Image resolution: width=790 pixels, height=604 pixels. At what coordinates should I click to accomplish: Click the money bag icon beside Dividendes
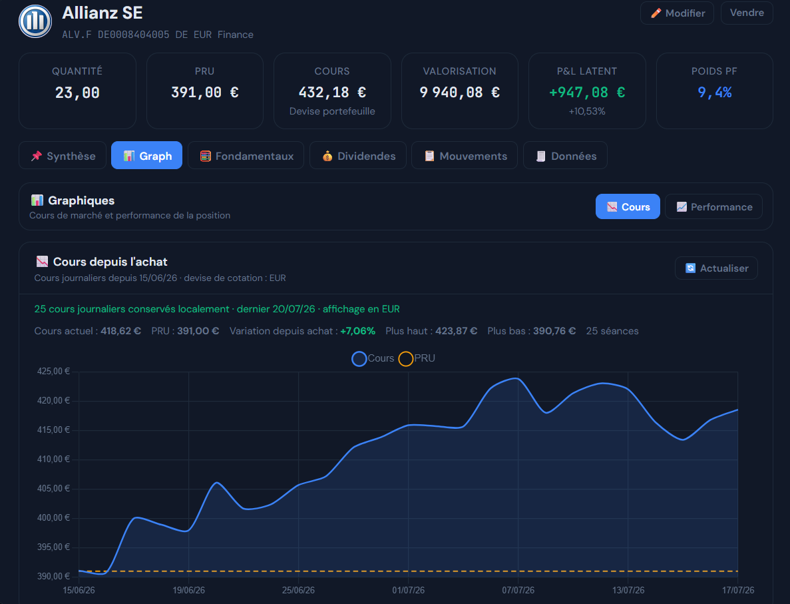(327, 156)
